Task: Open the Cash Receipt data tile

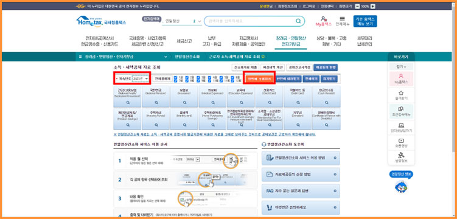Action: pyautogui.click(x=326, y=96)
